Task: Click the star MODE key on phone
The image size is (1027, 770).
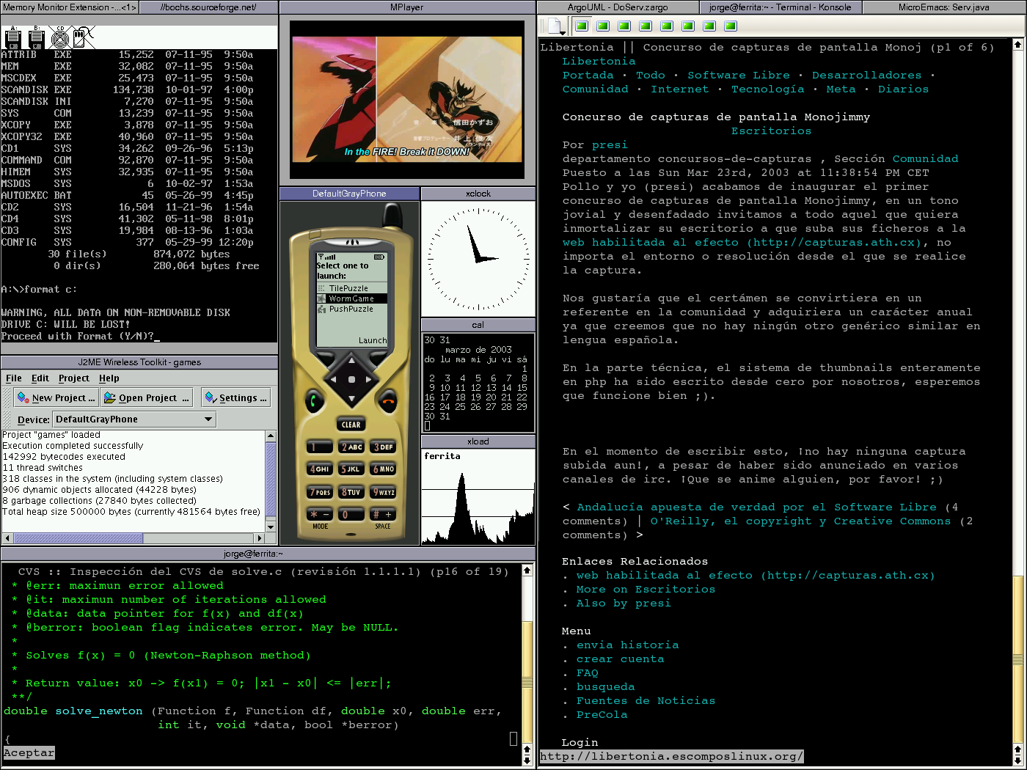Action: [x=320, y=515]
